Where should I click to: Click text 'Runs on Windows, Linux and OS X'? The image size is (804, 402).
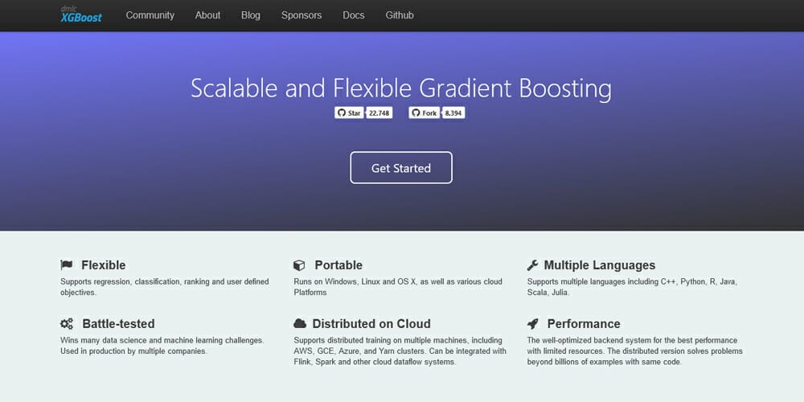[355, 281]
